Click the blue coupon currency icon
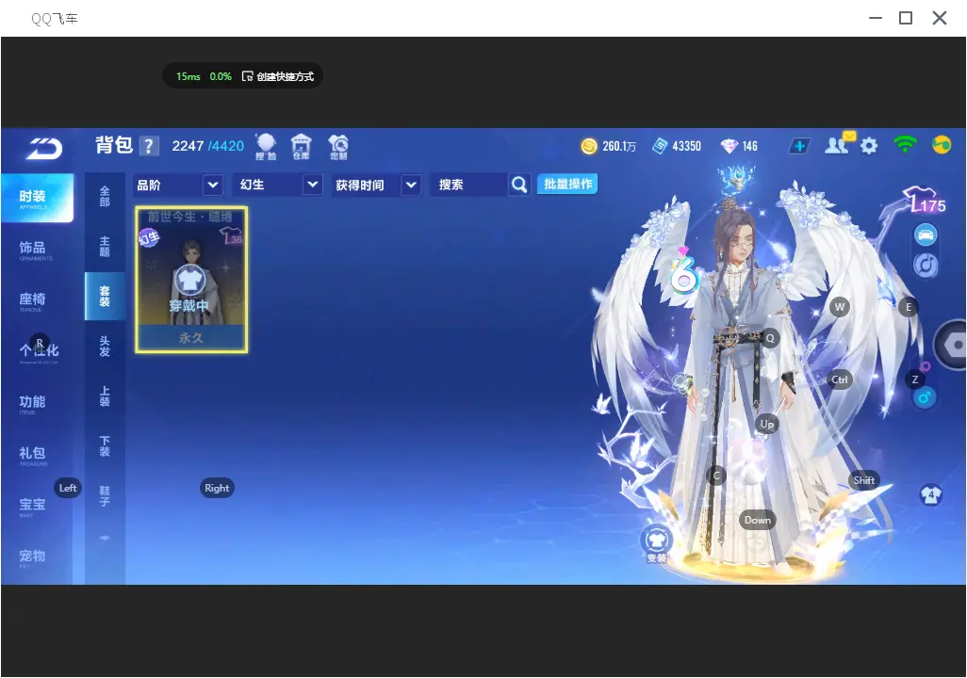 [x=660, y=146]
